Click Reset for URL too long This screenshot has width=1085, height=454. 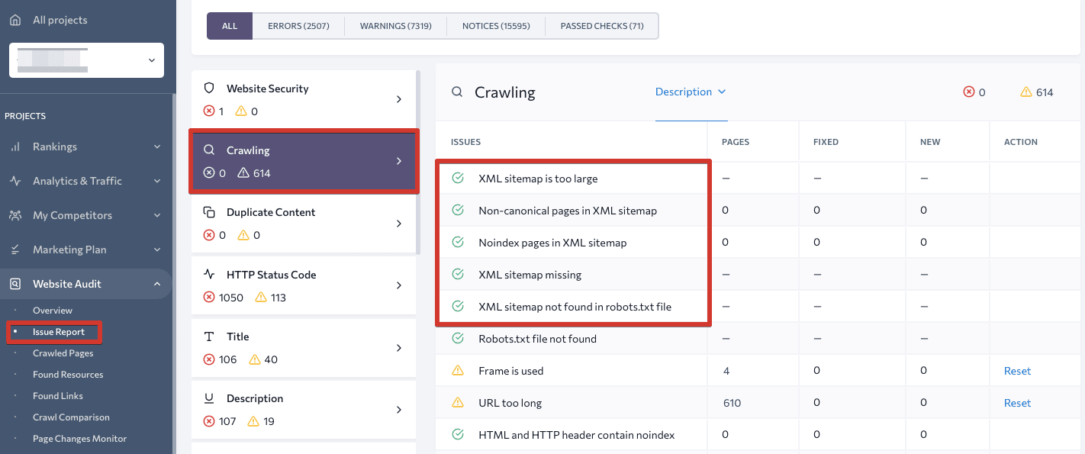[x=1017, y=403]
